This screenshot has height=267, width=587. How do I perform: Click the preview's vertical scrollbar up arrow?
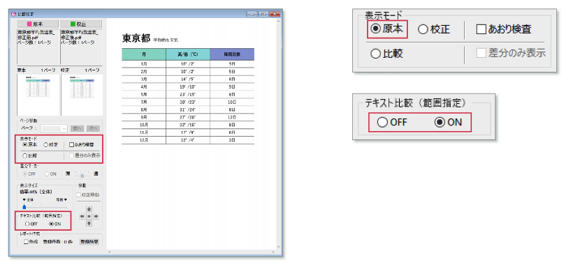point(279,22)
